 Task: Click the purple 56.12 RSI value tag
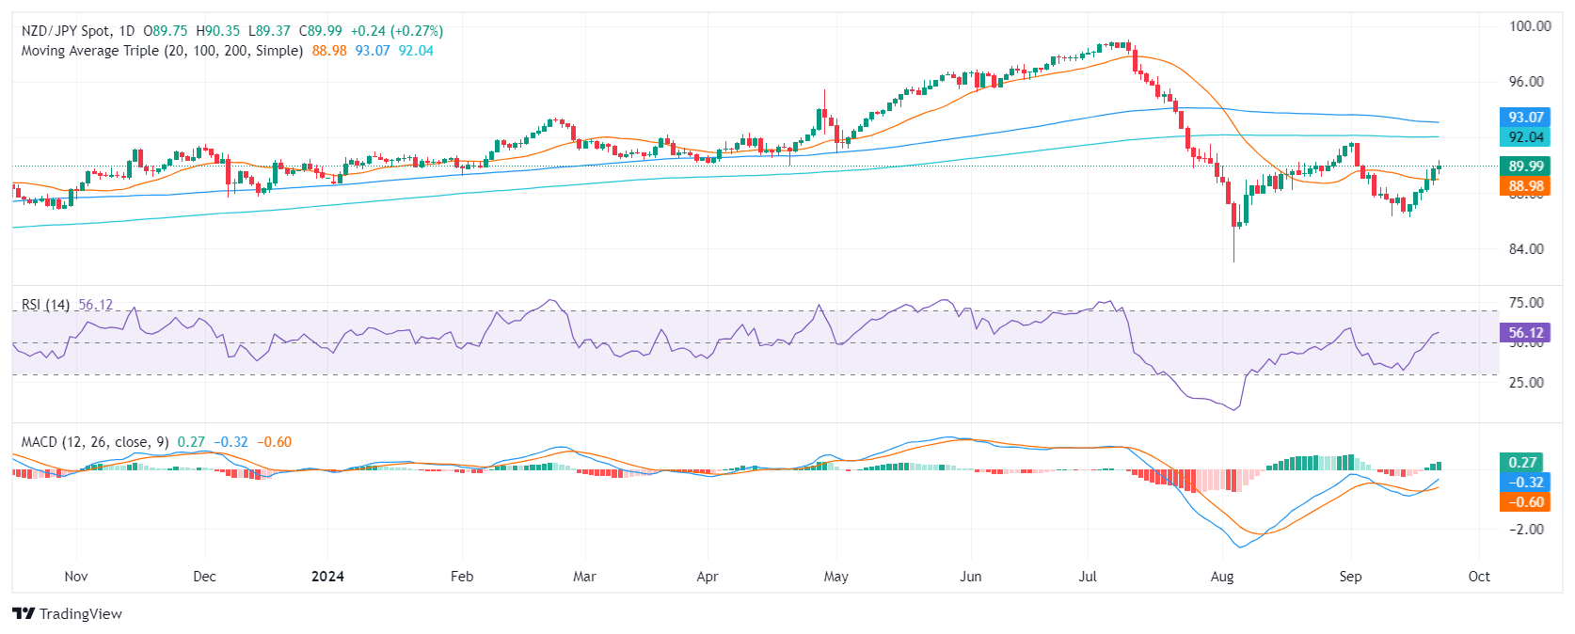point(1525,332)
